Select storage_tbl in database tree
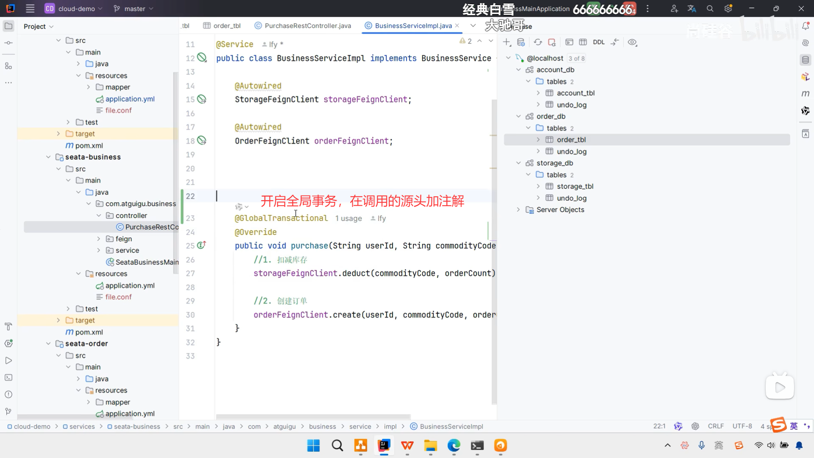This screenshot has width=814, height=458. (x=575, y=186)
